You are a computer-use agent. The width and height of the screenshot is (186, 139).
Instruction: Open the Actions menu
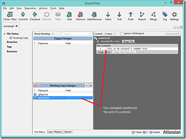43,8
